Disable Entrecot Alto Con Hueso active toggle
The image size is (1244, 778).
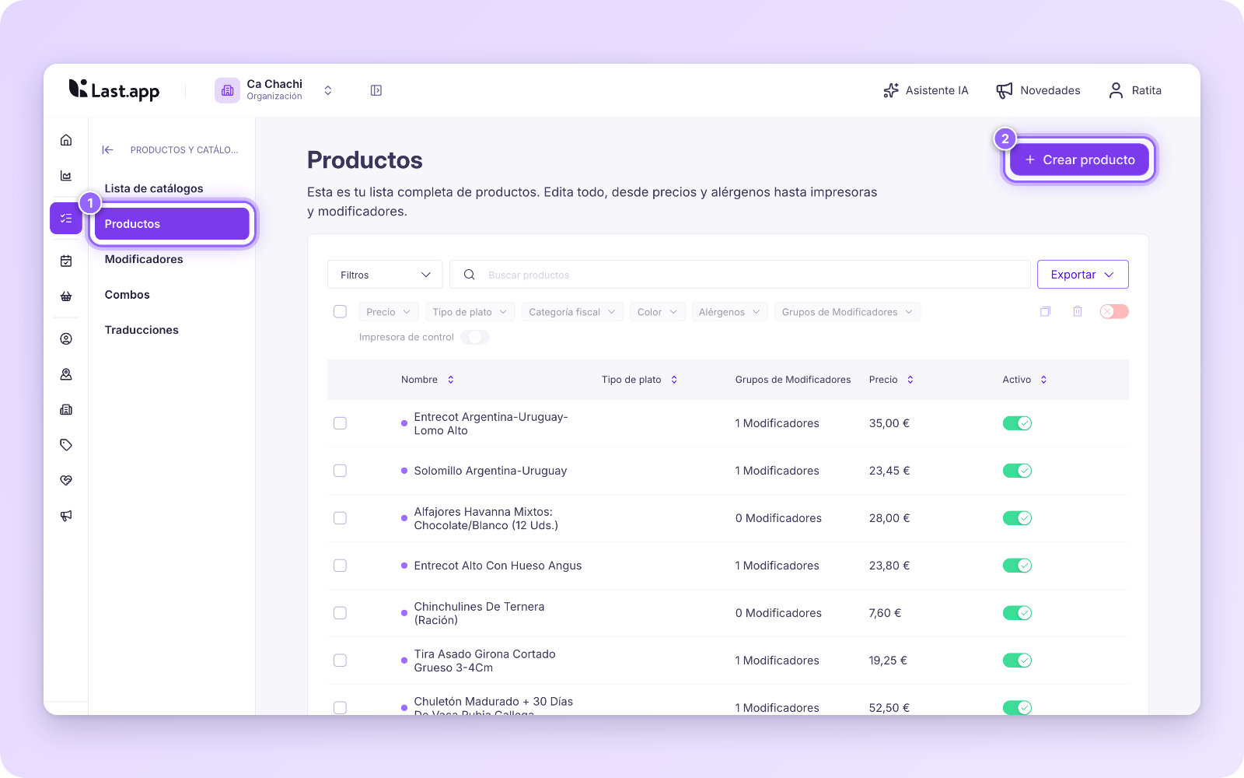pyautogui.click(x=1017, y=566)
